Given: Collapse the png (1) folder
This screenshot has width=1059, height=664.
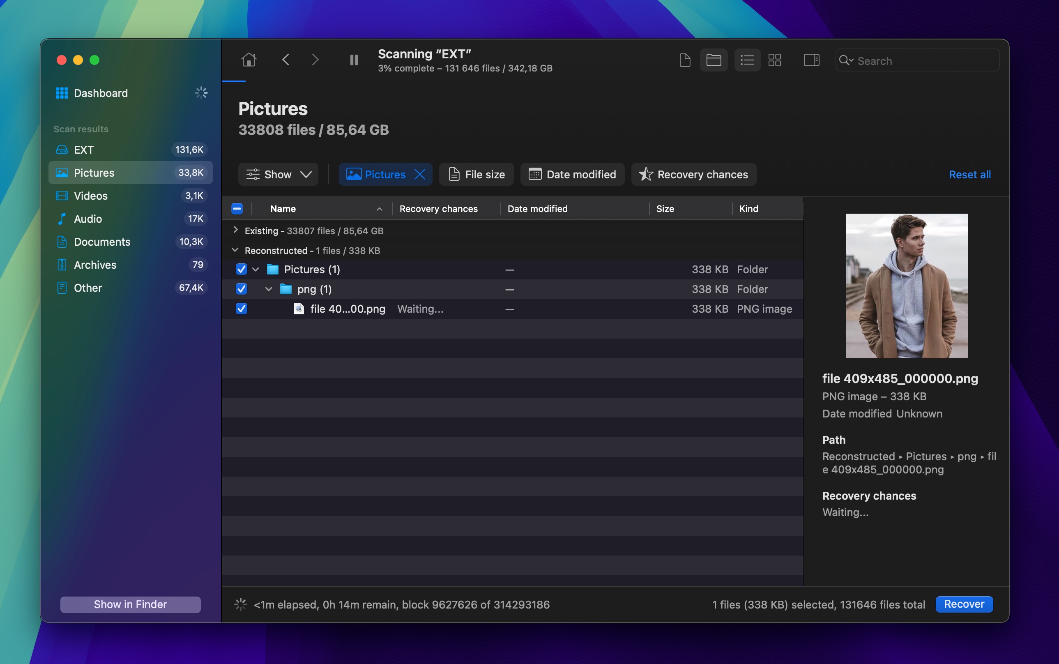Looking at the screenshot, I should click(x=269, y=289).
